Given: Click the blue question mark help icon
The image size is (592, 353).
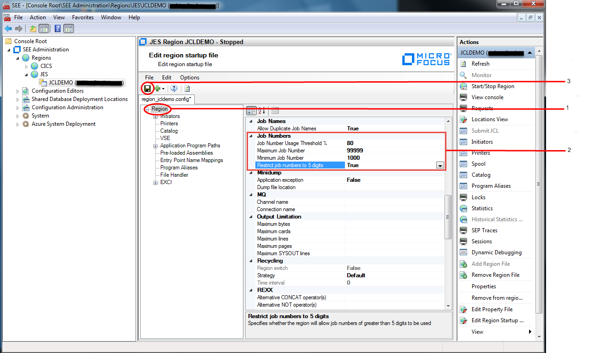Looking at the screenshot, I should click(x=174, y=89).
